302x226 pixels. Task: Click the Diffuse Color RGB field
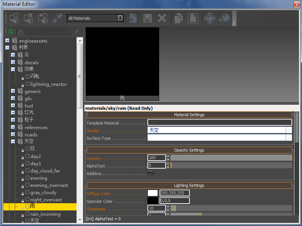pyautogui.click(x=175, y=193)
